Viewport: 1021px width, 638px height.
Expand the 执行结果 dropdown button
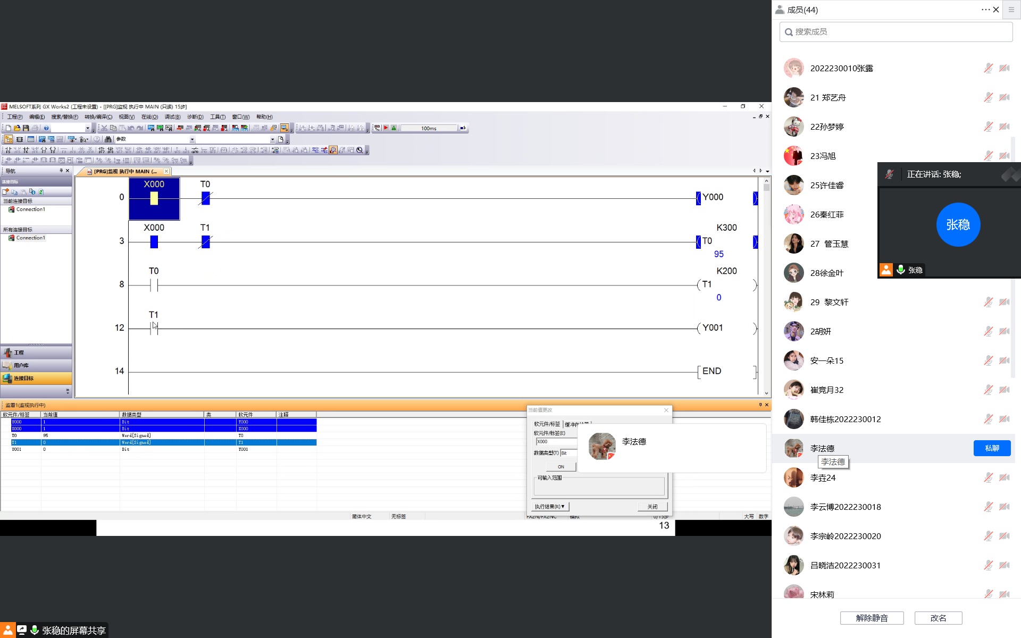(549, 507)
